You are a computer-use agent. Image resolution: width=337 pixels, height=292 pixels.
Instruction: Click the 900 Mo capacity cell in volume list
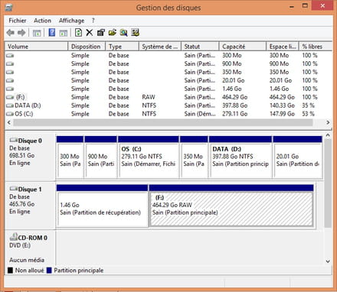pyautogui.click(x=232, y=63)
